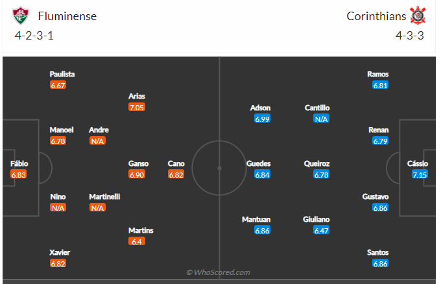Click the Corinthians club crest icon
This screenshot has width=441, height=284.
418,16
